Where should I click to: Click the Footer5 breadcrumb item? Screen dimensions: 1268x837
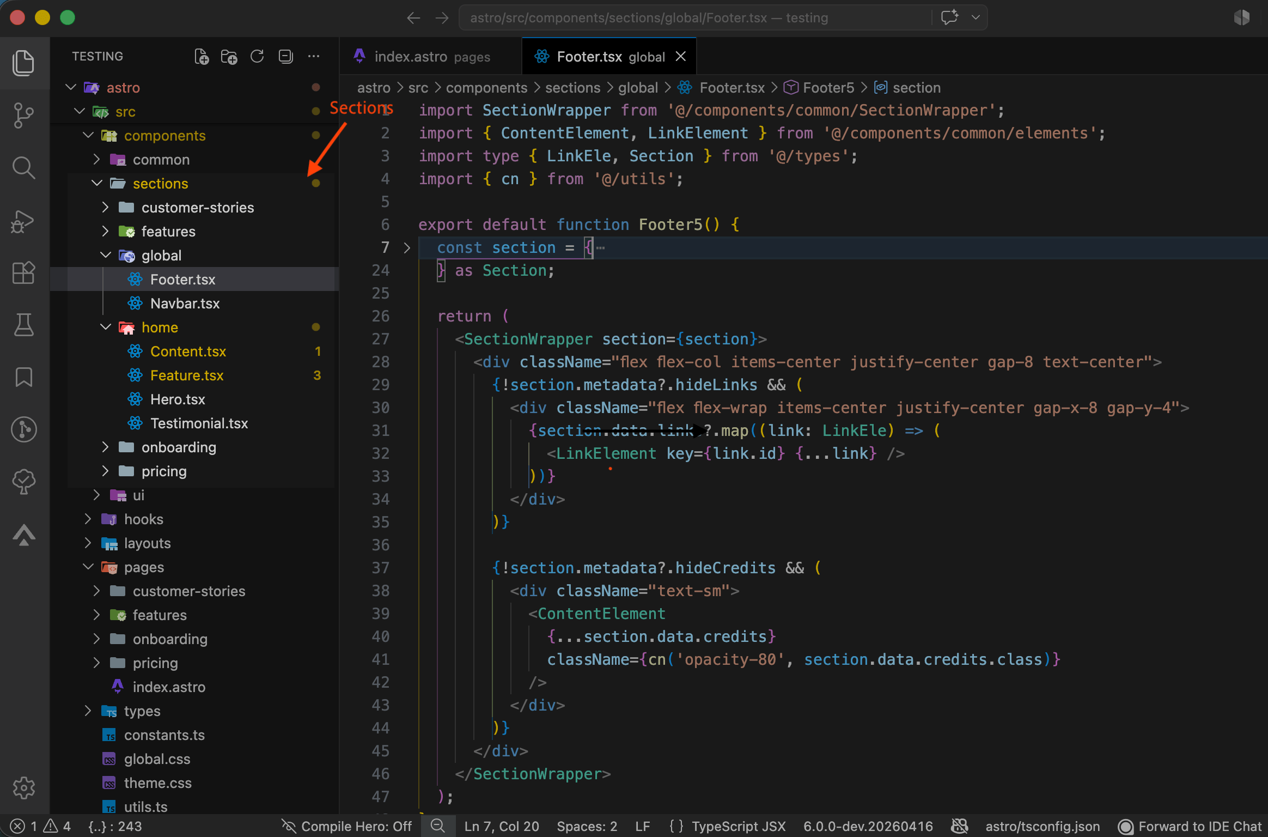coord(828,87)
